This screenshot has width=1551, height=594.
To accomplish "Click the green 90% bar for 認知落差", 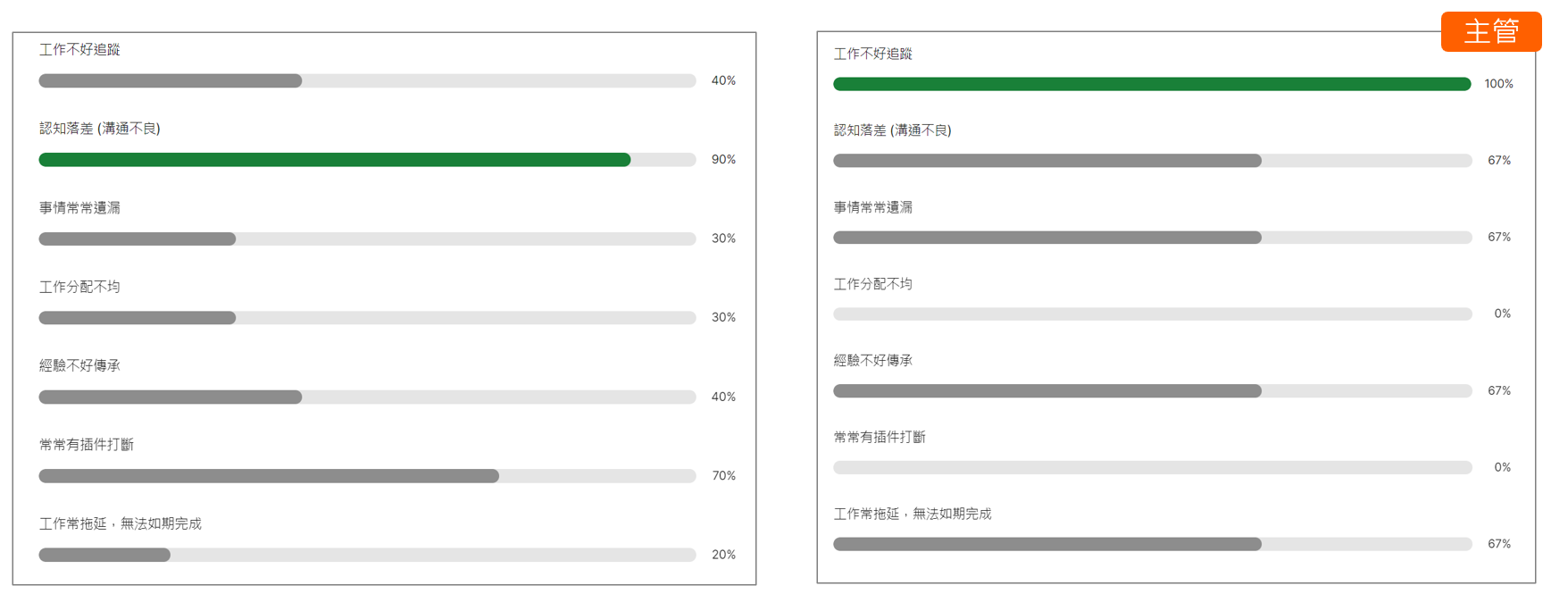I will pos(334,160).
